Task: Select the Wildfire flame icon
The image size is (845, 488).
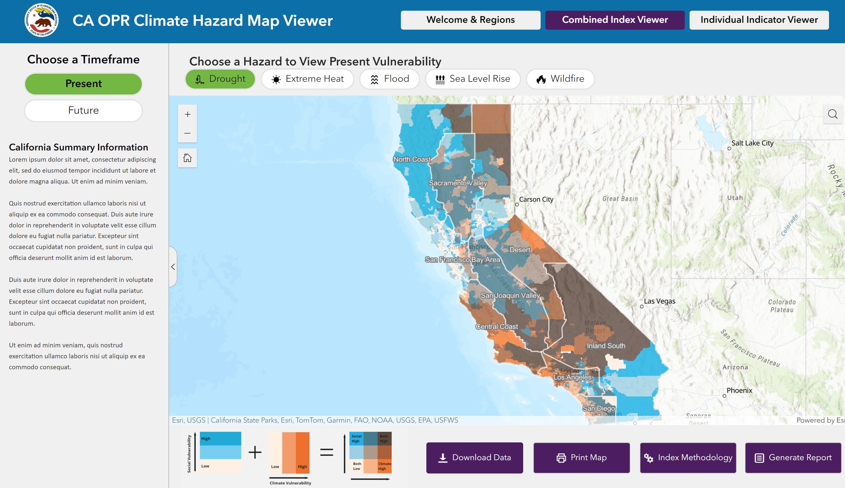Action: point(542,79)
